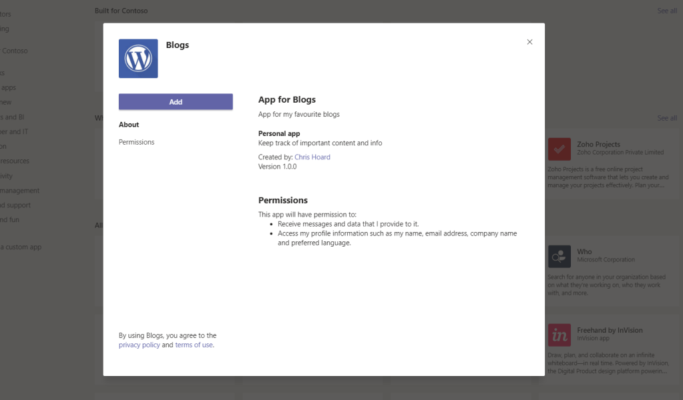Click the Who app icon
This screenshot has height=400, width=683.
click(559, 256)
